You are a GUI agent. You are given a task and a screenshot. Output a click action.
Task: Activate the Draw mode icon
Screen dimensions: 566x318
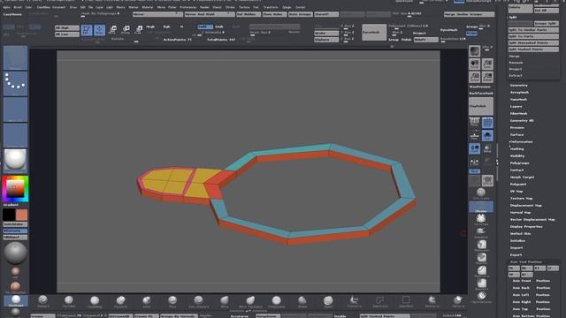tap(99, 30)
